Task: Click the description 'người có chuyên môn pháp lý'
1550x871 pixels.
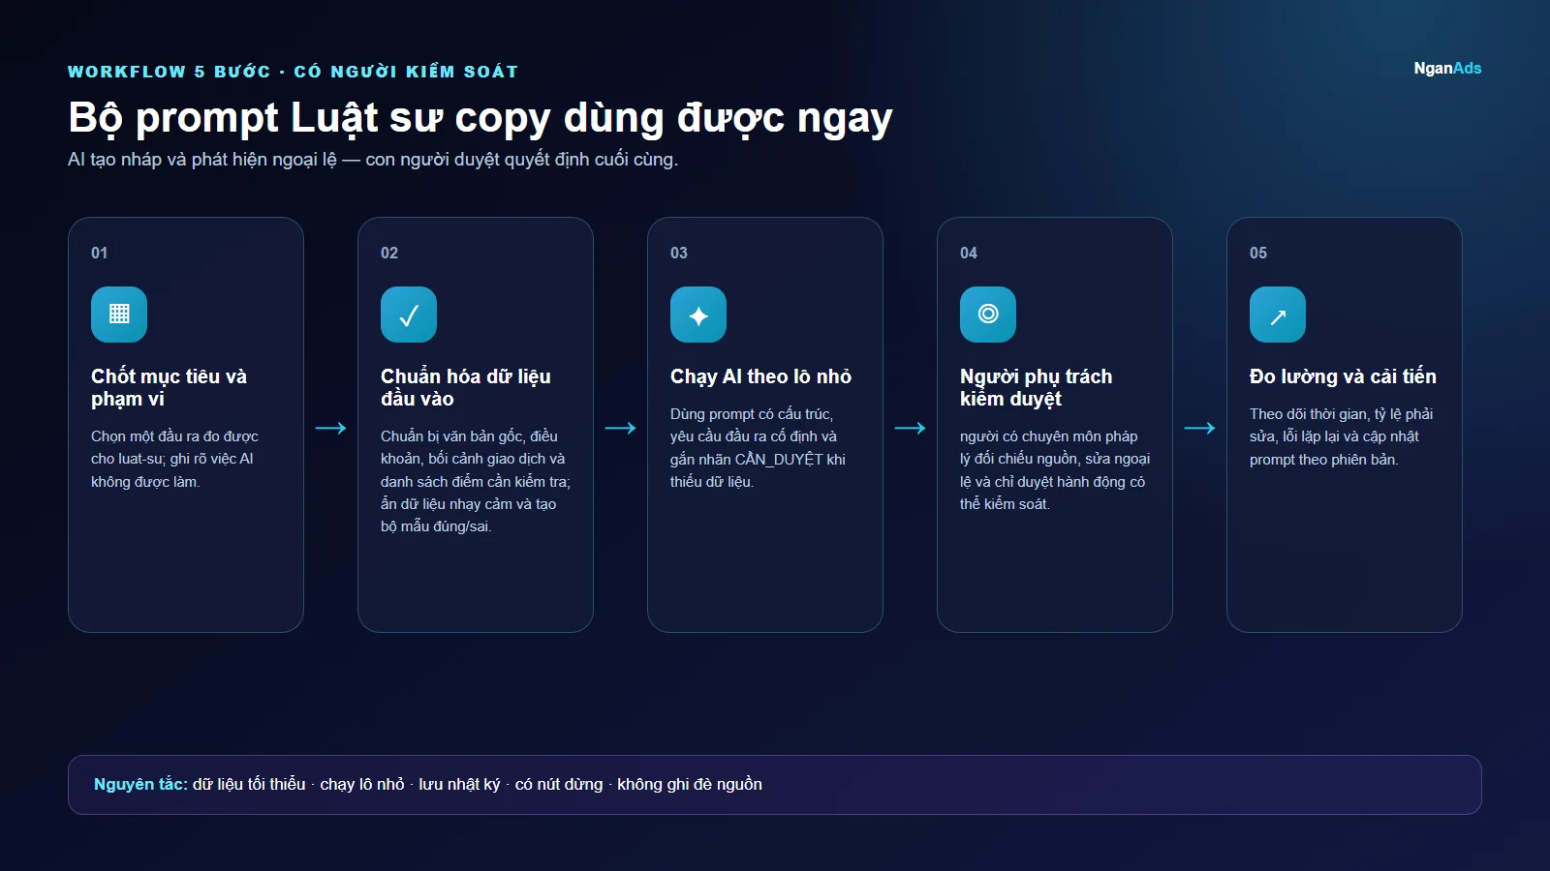Action: 1055,469
